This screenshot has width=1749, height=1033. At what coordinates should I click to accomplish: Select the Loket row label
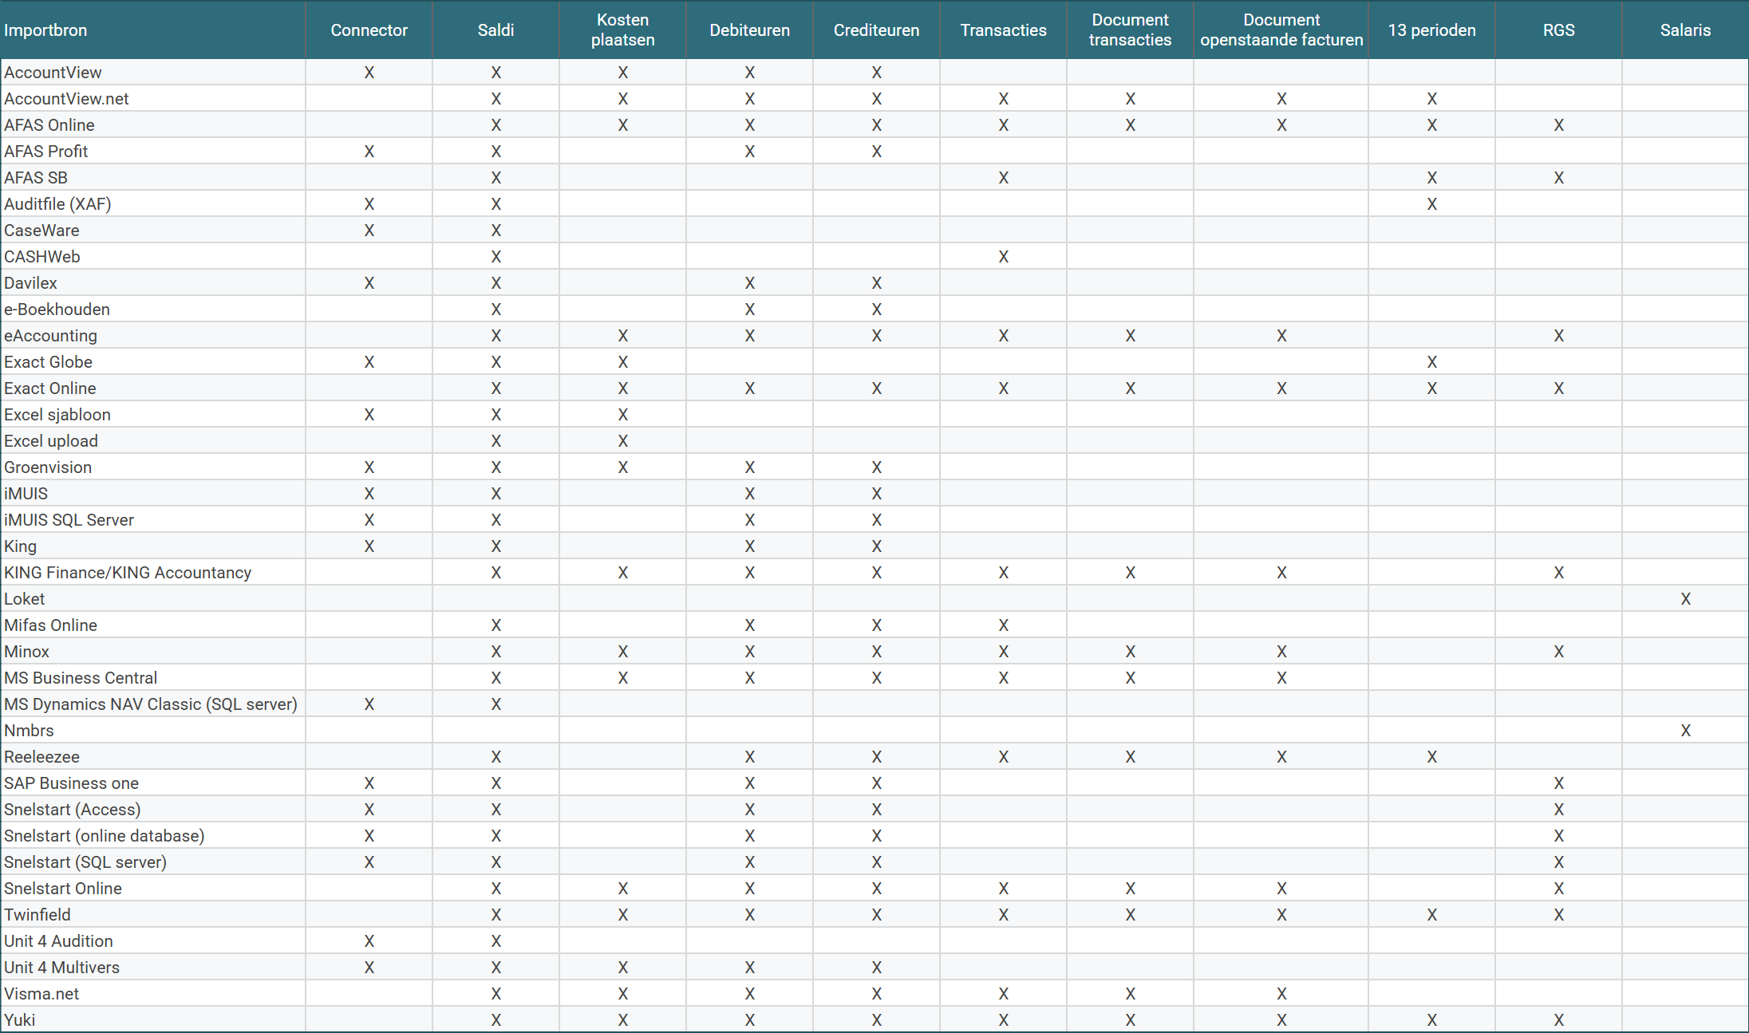click(24, 599)
